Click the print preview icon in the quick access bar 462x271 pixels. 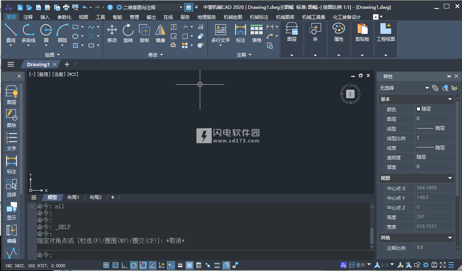click(x=75, y=7)
